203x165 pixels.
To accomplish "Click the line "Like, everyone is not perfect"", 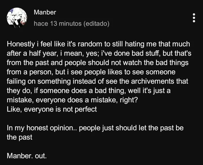I will click(x=52, y=109).
